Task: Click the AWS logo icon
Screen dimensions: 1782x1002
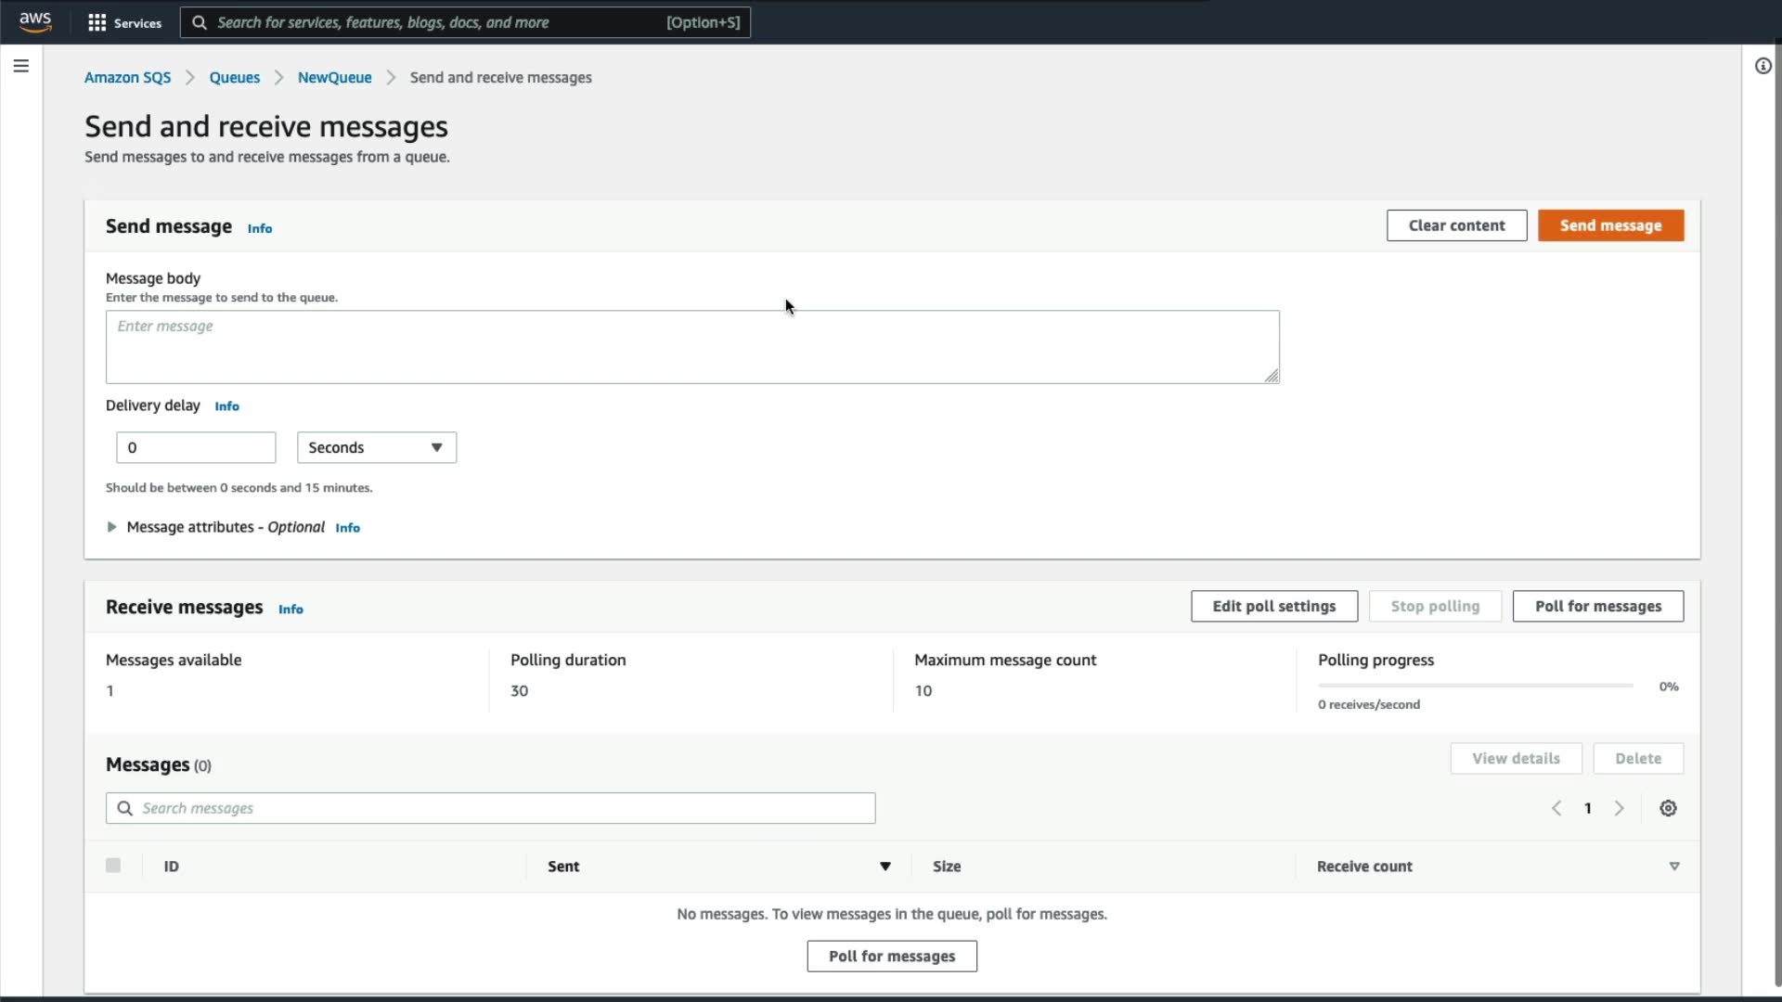Action: coord(35,22)
